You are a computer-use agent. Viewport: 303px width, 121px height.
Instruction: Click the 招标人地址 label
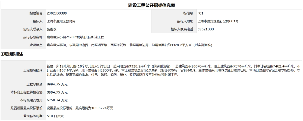pos(186,21)
